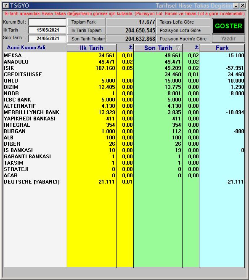Viewport: 249px width, 280px height.
Task: Select Pozisyon Hacim'e Göre option
Action: pos(183,39)
